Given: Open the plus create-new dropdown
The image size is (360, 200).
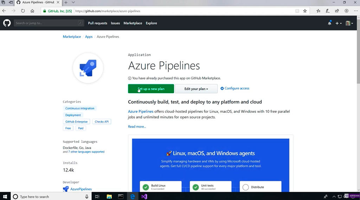Looking at the screenshot, I should (338, 23).
